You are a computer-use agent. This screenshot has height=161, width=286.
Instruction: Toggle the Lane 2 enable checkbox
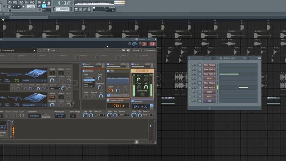[x=108, y=64]
